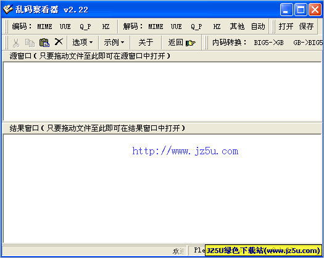
Task: Click the app icon in title bar
Action: [x=8, y=9]
